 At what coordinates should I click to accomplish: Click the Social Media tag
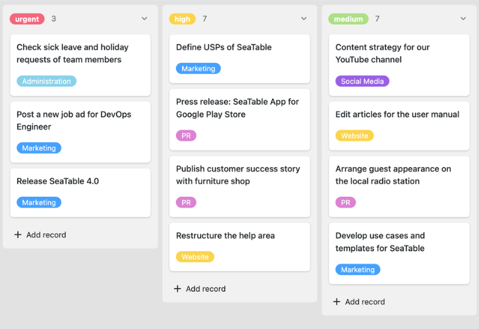click(x=362, y=81)
